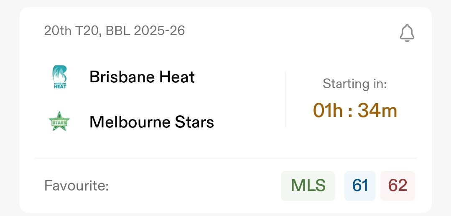Click the "Starting in:" label

tap(354, 84)
